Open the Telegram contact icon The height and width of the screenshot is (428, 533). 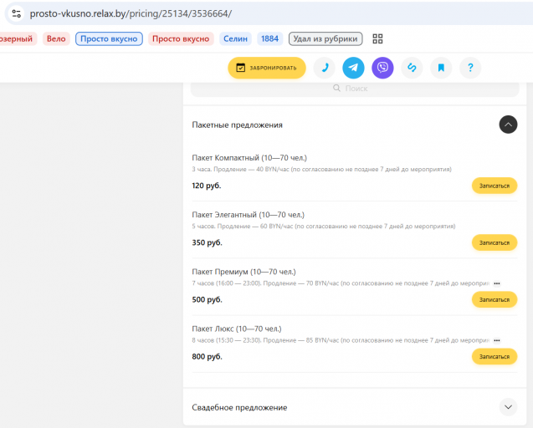(353, 68)
